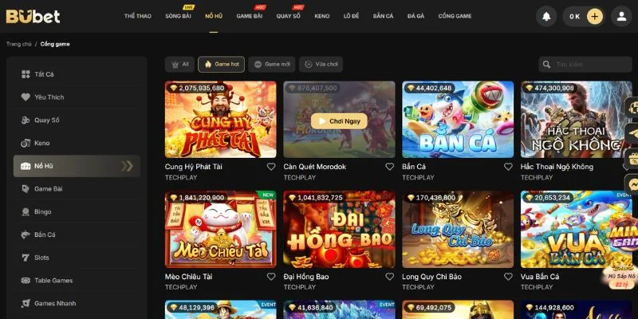The height and width of the screenshot is (319, 638).
Task: Open Bắn Cá in top navigation
Action: point(383,16)
